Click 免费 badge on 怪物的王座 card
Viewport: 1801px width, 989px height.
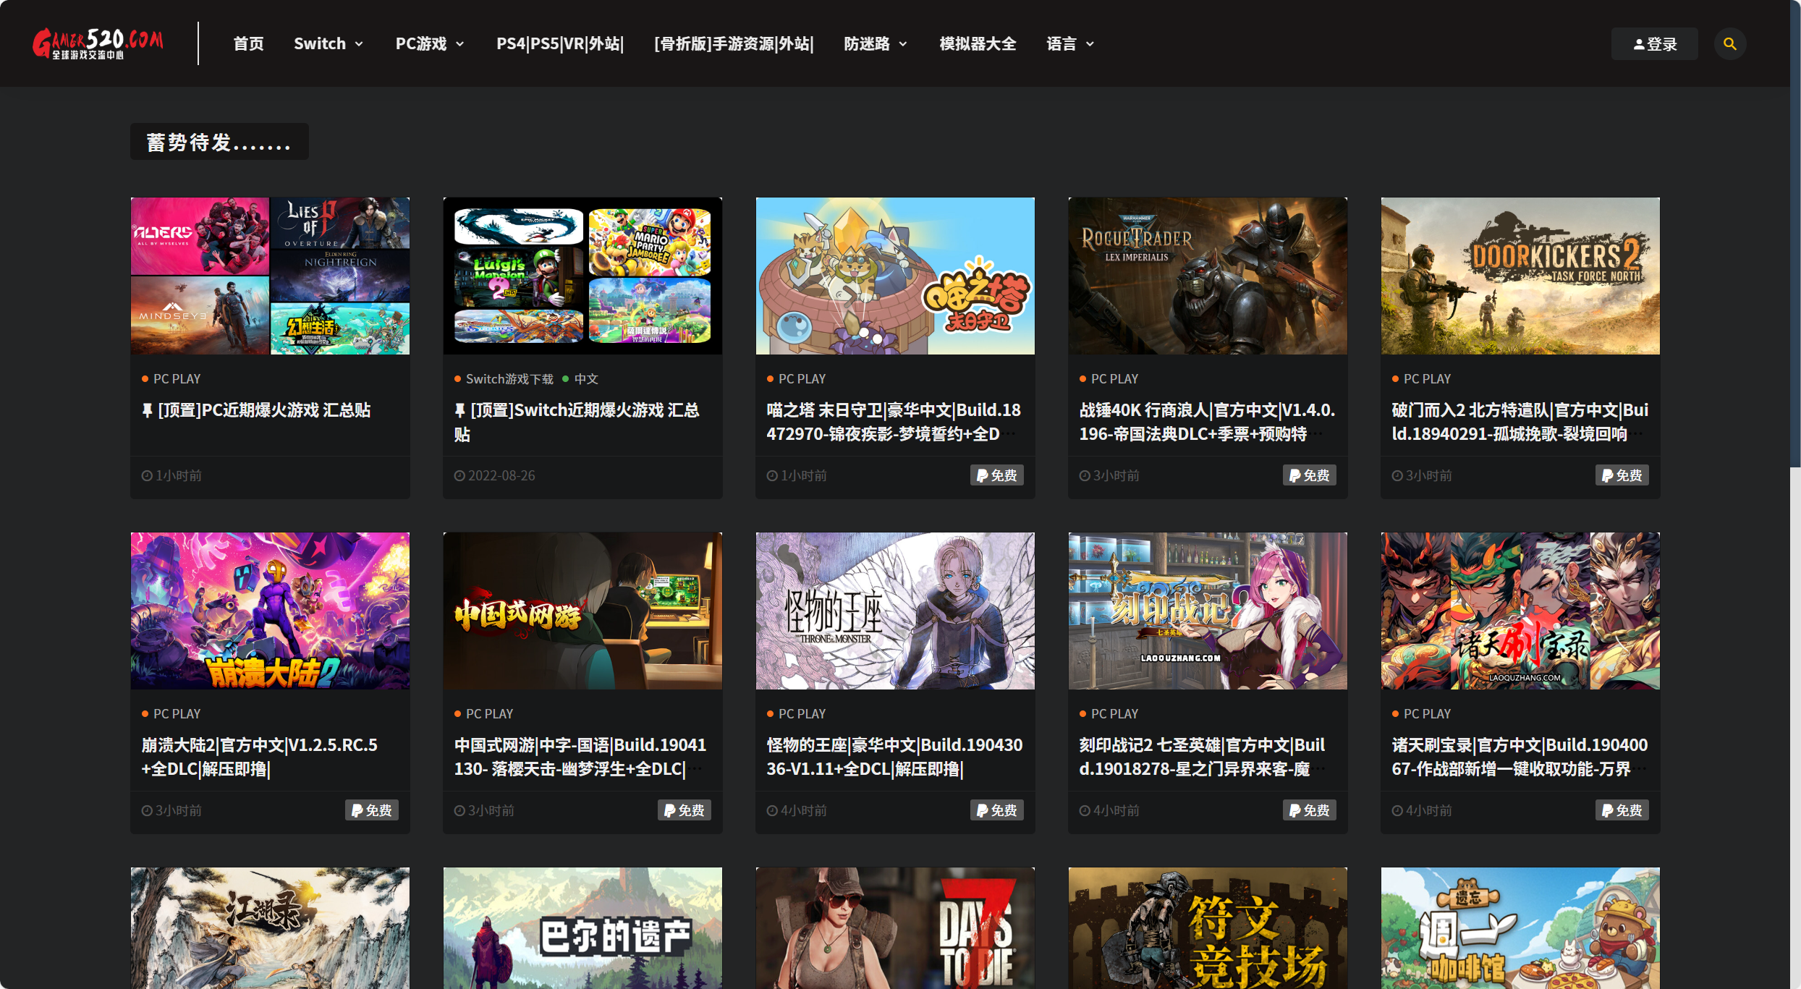point(996,810)
